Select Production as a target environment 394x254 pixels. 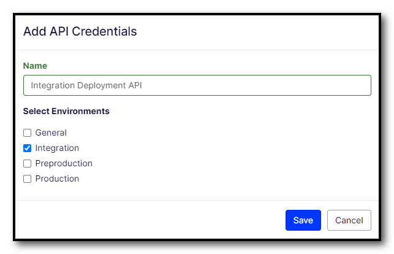tap(27, 179)
